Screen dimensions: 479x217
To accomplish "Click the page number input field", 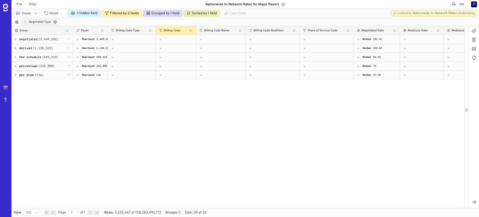I will point(73,212).
